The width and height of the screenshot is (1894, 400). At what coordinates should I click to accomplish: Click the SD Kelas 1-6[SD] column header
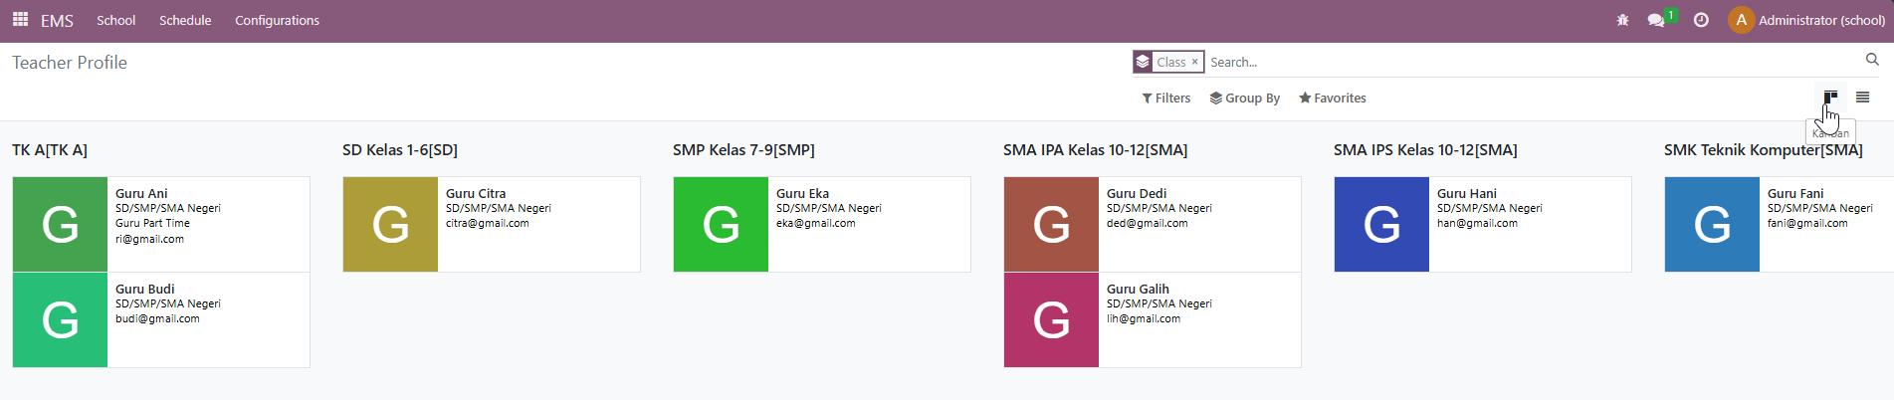pyautogui.click(x=400, y=150)
